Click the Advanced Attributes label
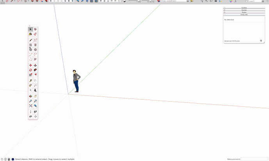 (x=232, y=41)
